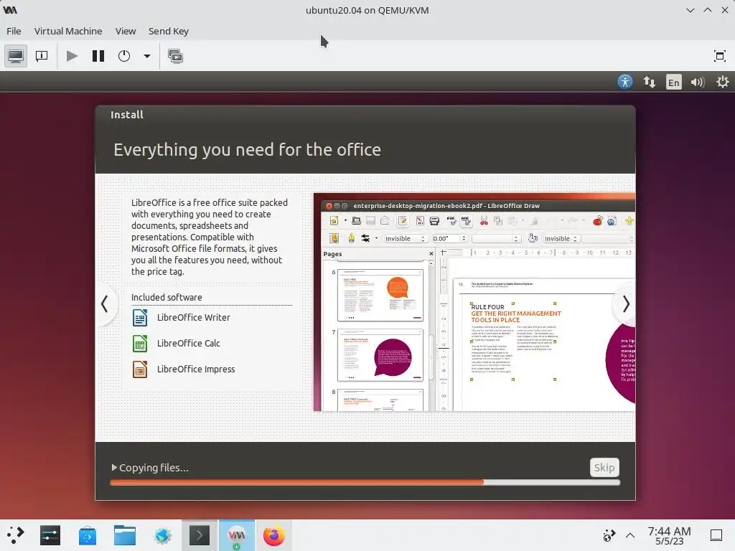Open the clock showing 7:44 AM

click(669, 535)
